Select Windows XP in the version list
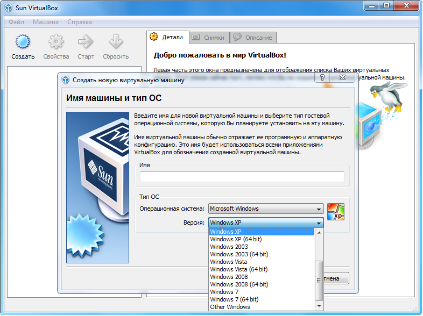The height and width of the screenshot is (316, 423). pyautogui.click(x=262, y=232)
